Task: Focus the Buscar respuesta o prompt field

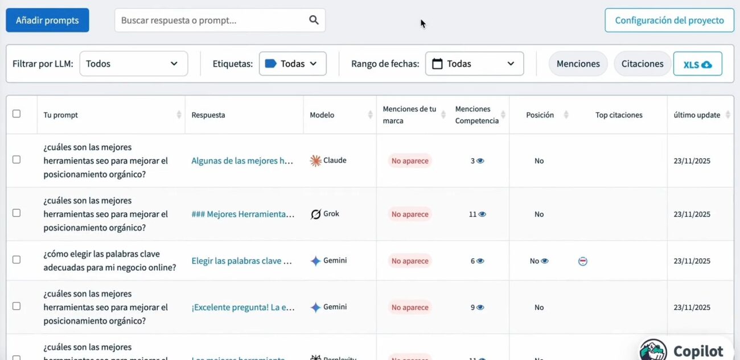Action: (x=220, y=20)
